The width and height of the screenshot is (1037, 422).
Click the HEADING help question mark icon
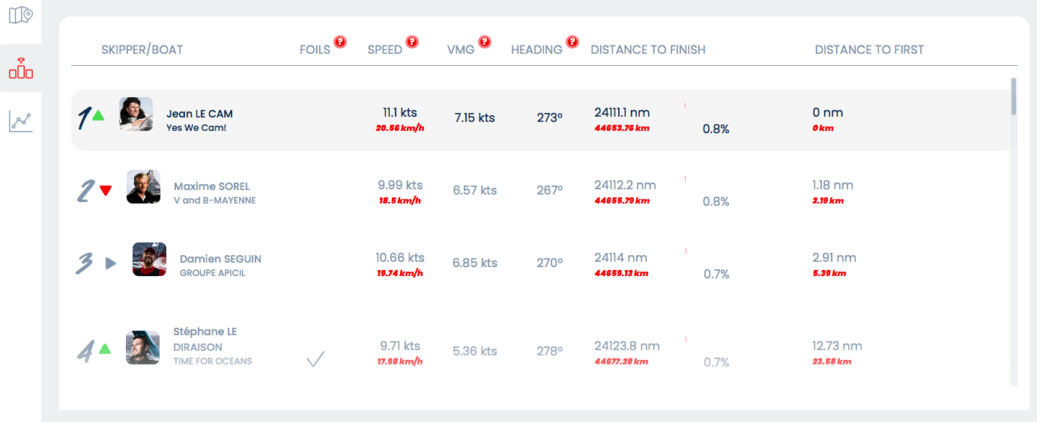pos(572,42)
